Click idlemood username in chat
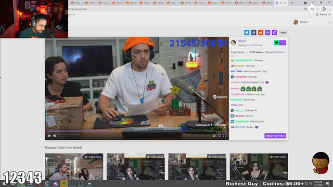This screenshot has height=187, width=333. pos(240,127)
